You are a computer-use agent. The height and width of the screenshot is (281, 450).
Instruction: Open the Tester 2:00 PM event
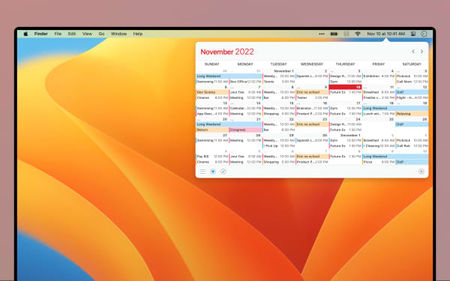point(312,97)
